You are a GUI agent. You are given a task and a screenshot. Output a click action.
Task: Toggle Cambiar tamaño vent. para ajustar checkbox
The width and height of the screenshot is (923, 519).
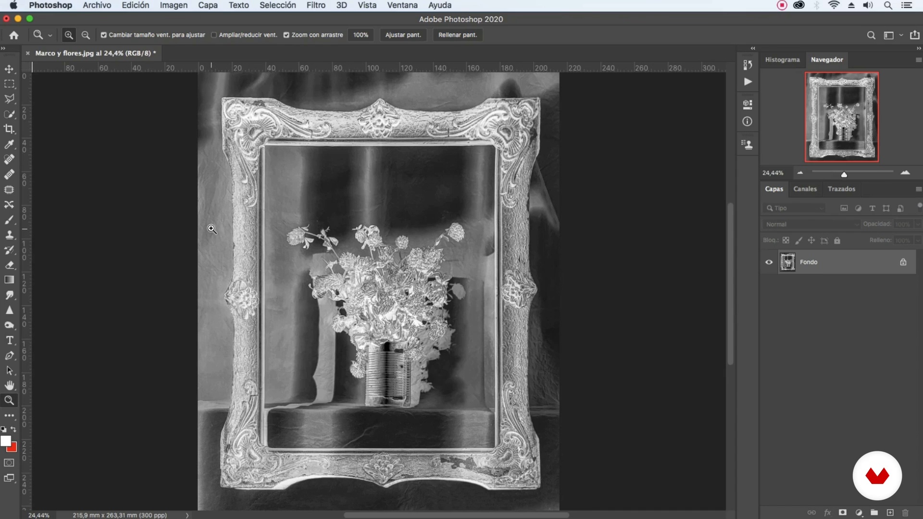click(x=103, y=35)
